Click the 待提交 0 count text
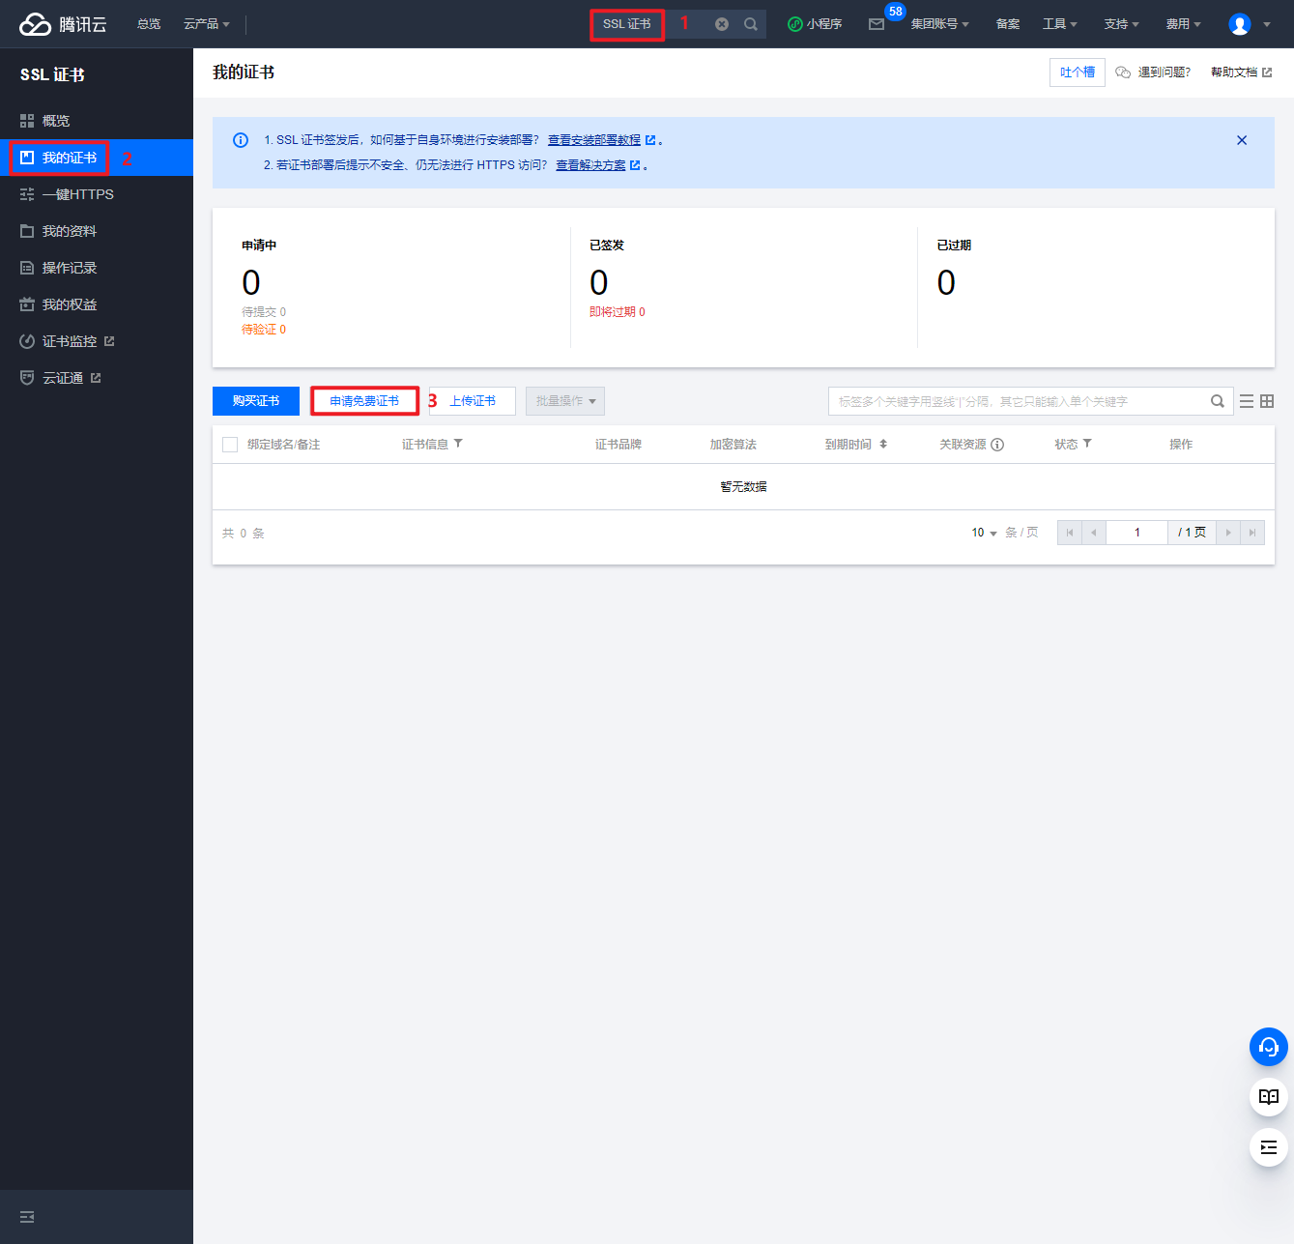 tap(264, 312)
